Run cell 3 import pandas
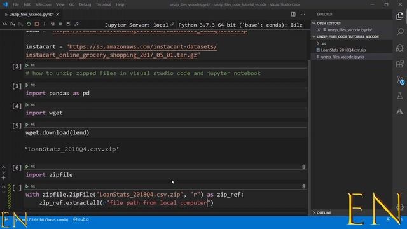 [27, 85]
